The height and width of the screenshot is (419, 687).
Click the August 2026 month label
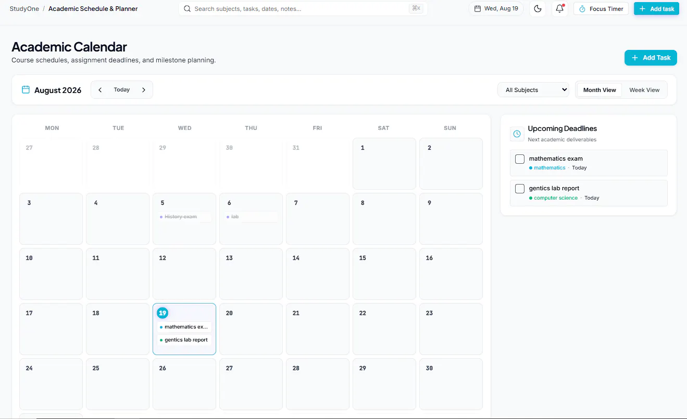(58, 90)
